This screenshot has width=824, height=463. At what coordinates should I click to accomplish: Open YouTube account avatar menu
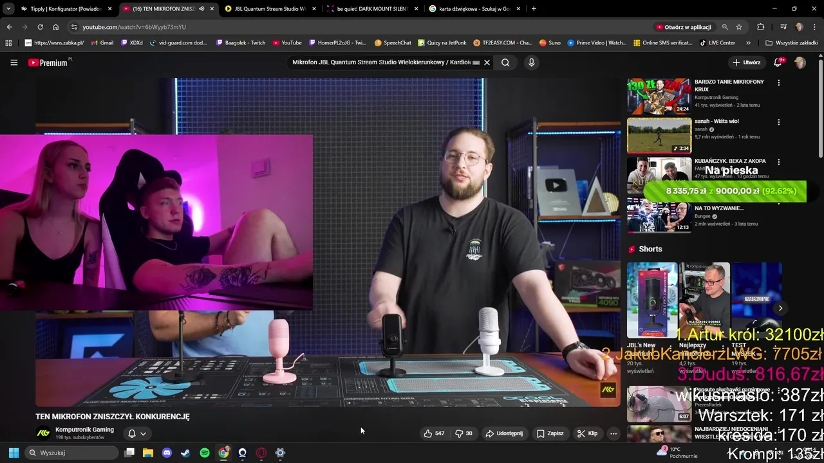coord(800,62)
